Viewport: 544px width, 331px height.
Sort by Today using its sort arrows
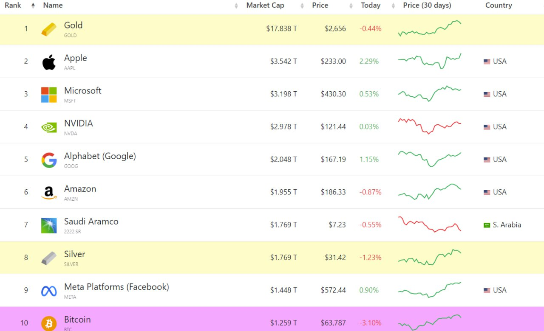393,6
